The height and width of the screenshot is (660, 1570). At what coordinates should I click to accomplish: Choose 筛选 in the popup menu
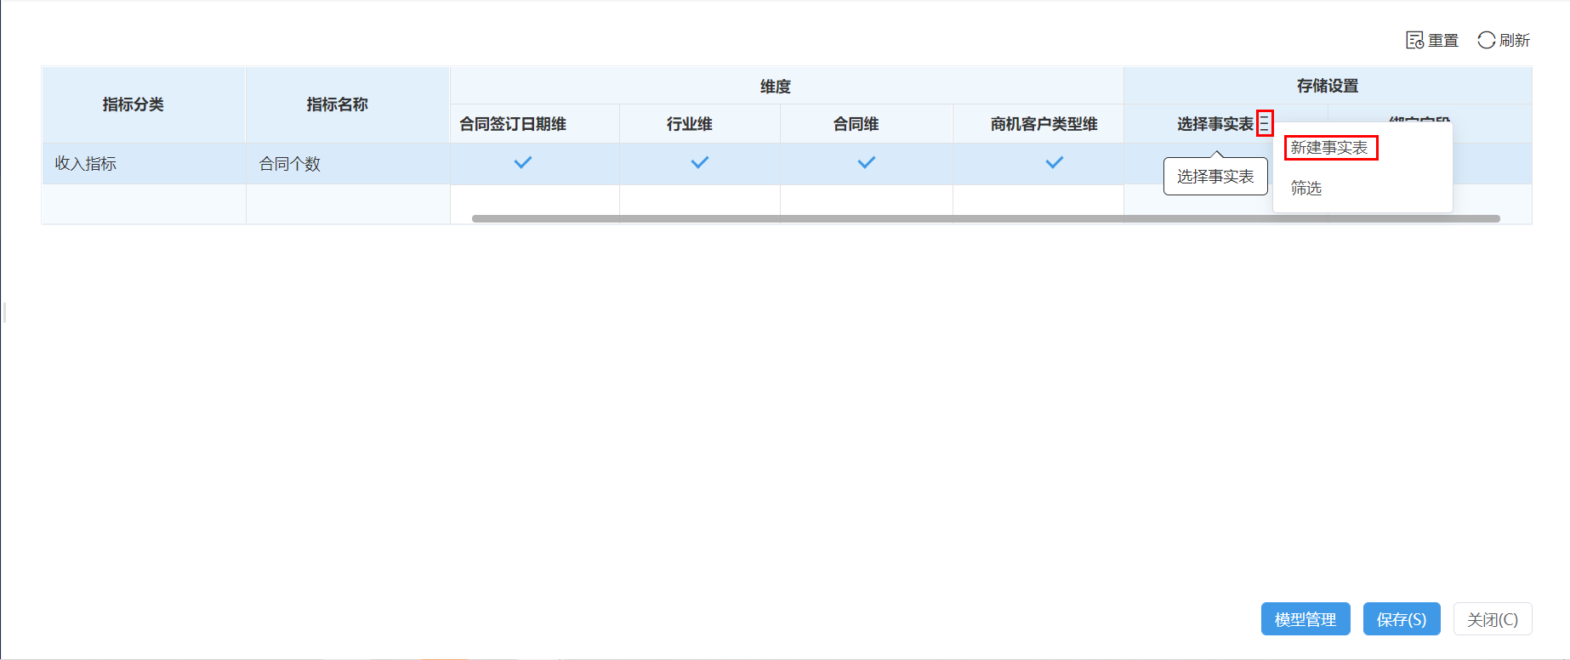click(1306, 188)
